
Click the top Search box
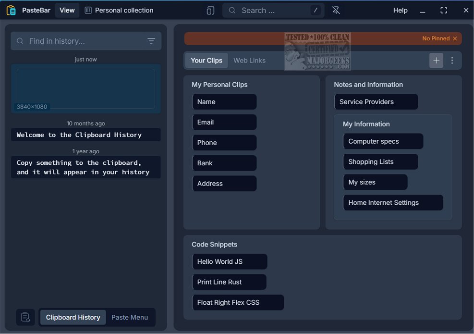pos(273,10)
